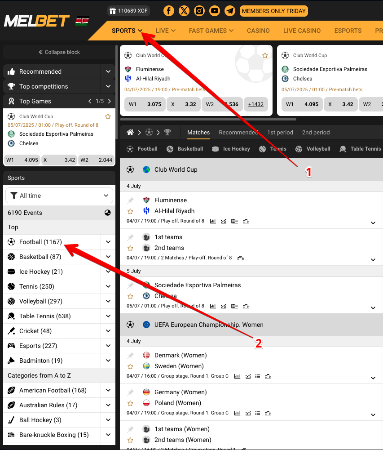Open bar chart icon for Germany (Women) match

point(237,413)
